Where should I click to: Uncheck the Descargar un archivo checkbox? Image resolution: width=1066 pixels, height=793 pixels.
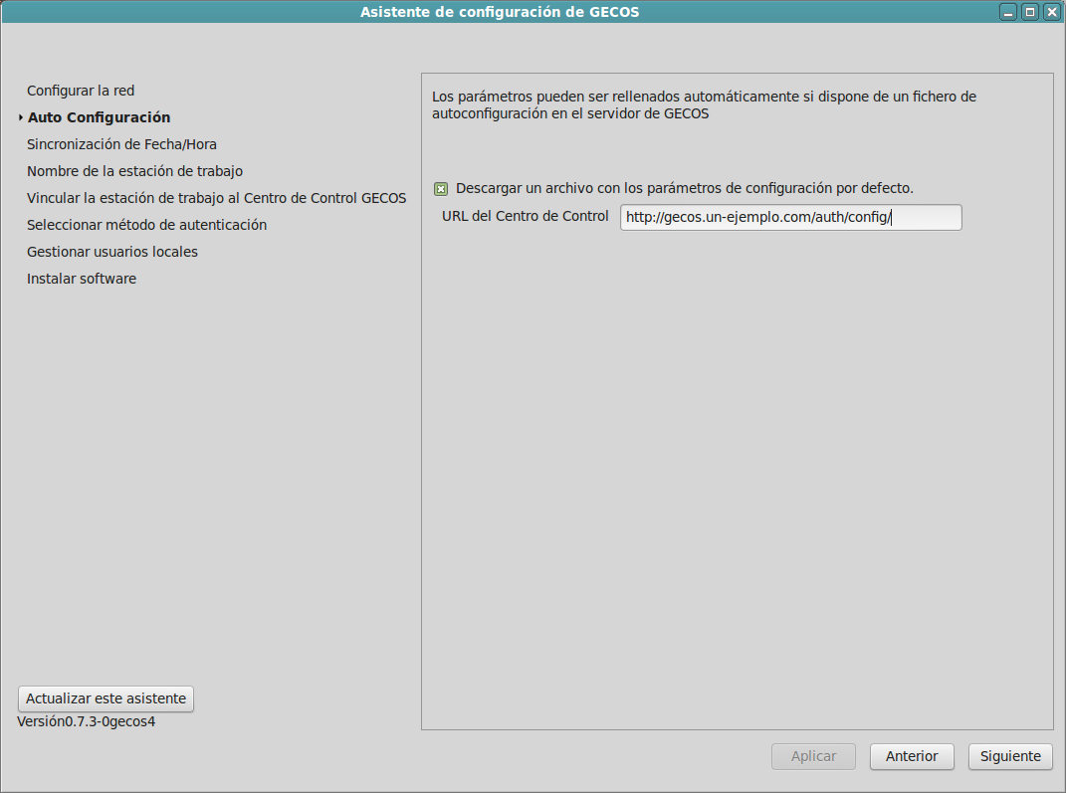click(x=441, y=188)
